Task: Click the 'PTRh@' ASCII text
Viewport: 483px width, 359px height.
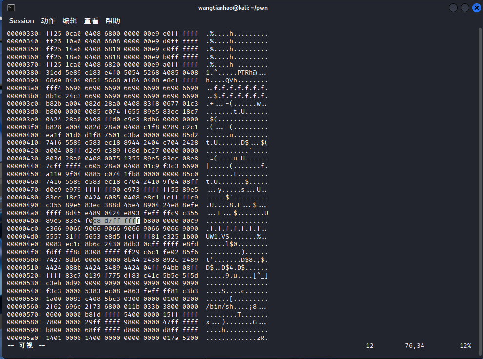Action: point(247,73)
